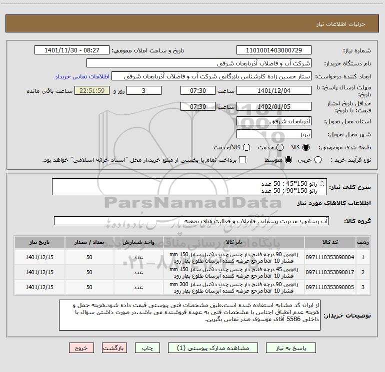
Task: Tick the اسناد خزانه اسلامی payment checkbox
Action: coord(242,160)
